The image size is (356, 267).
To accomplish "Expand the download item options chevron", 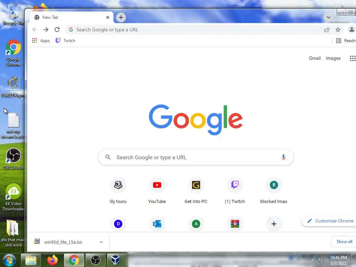I will (101, 242).
